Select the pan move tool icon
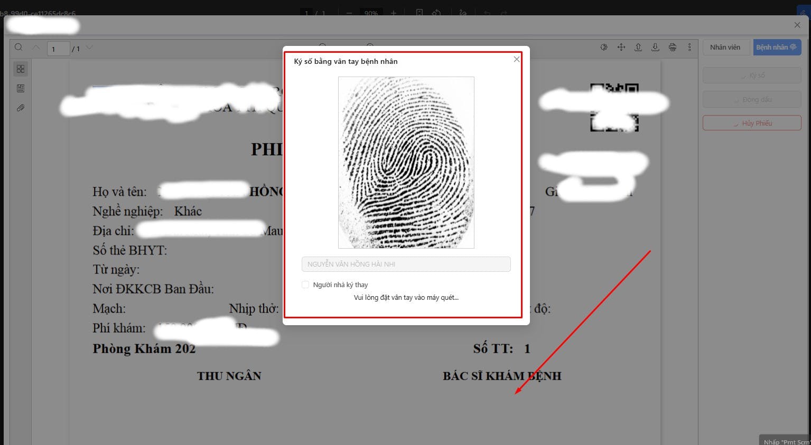Screen dimensions: 811x445 pyautogui.click(x=621, y=48)
